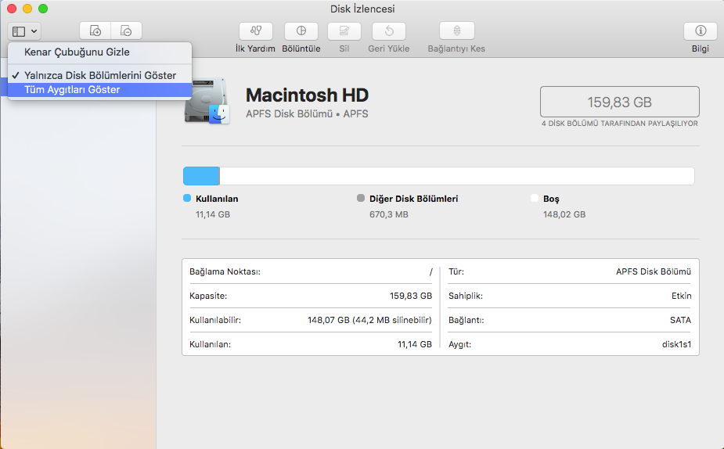
Task: Select Yalnızca Disk Bölümlerini Göster checked option
Action: (100, 76)
